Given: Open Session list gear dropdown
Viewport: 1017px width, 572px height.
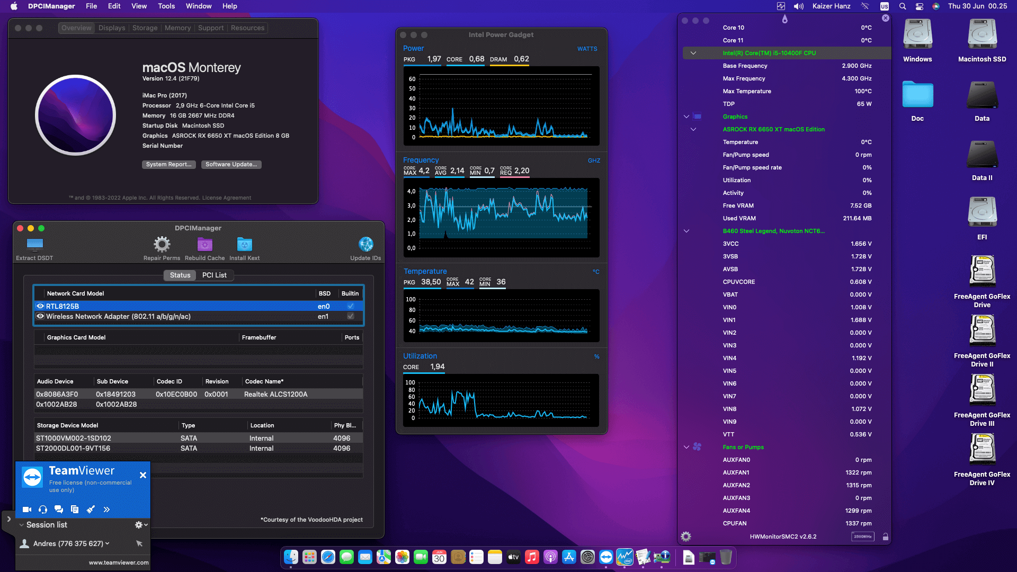Looking at the screenshot, I should (x=141, y=525).
